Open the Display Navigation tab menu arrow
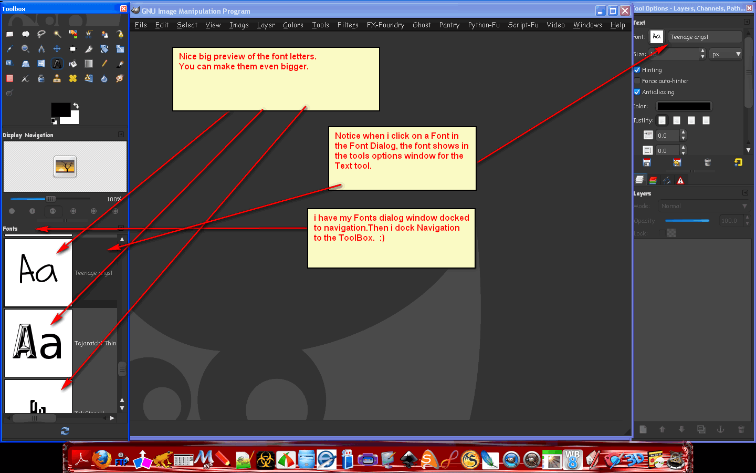 121,135
